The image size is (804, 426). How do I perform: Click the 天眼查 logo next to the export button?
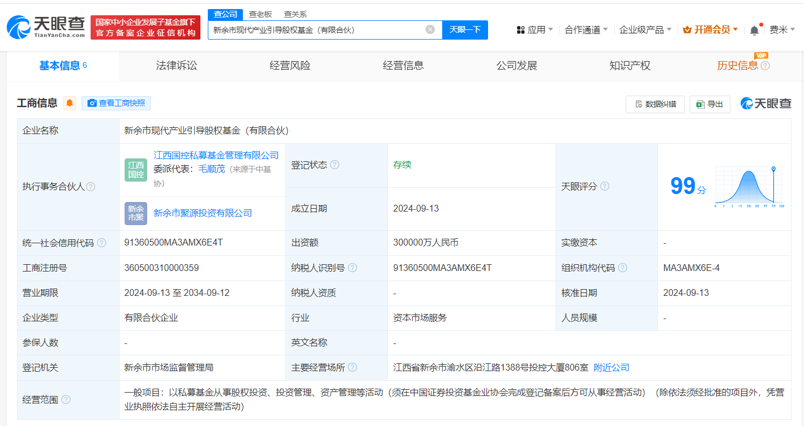tap(765, 104)
